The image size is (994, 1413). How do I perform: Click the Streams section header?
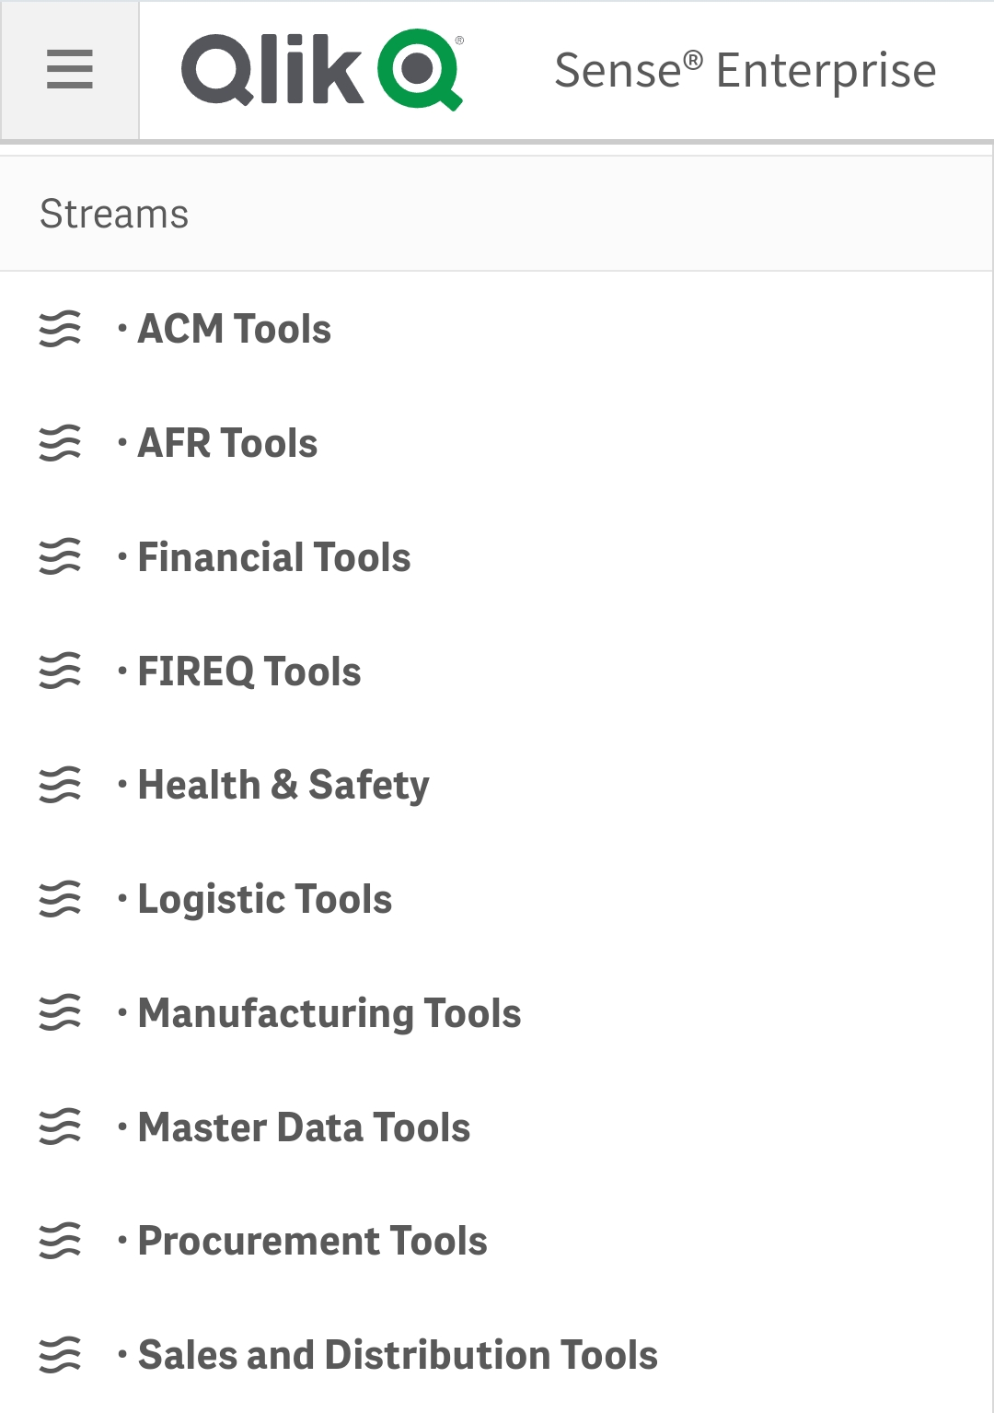coord(496,214)
